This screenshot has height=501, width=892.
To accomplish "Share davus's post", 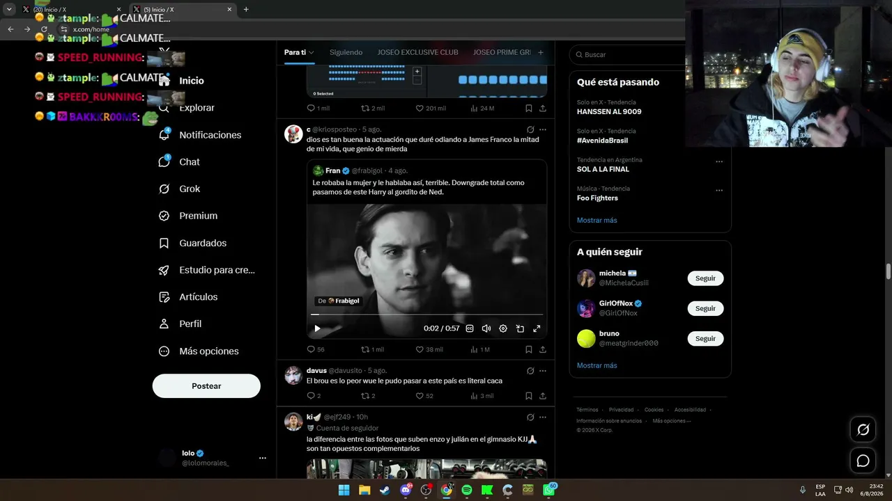I will click(543, 396).
